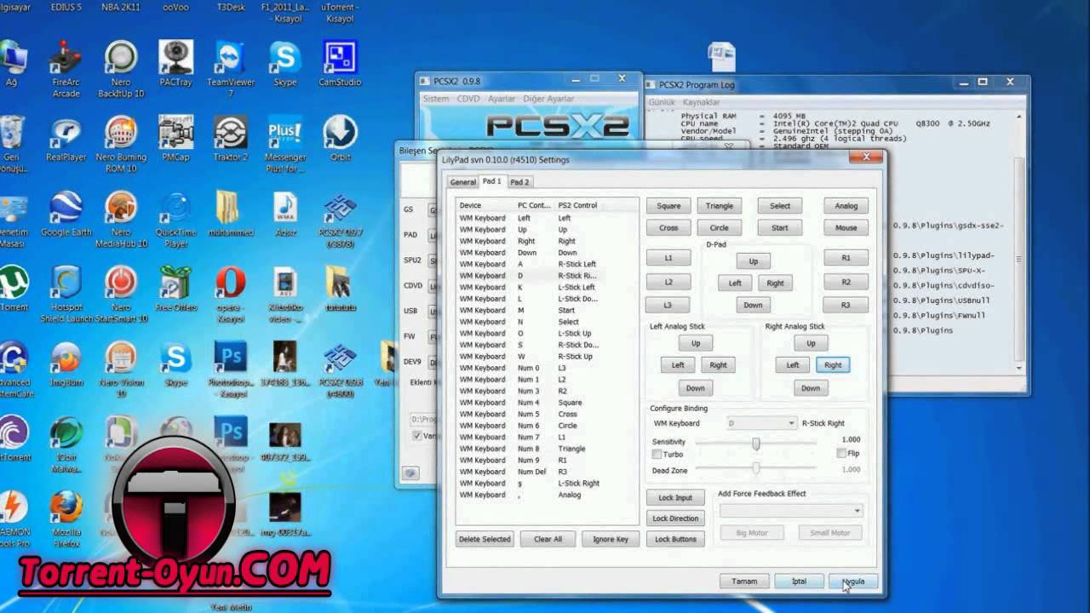Launch the PACTray webcam desktop icon
Image resolution: width=1090 pixels, height=613 pixels.
(x=175, y=63)
